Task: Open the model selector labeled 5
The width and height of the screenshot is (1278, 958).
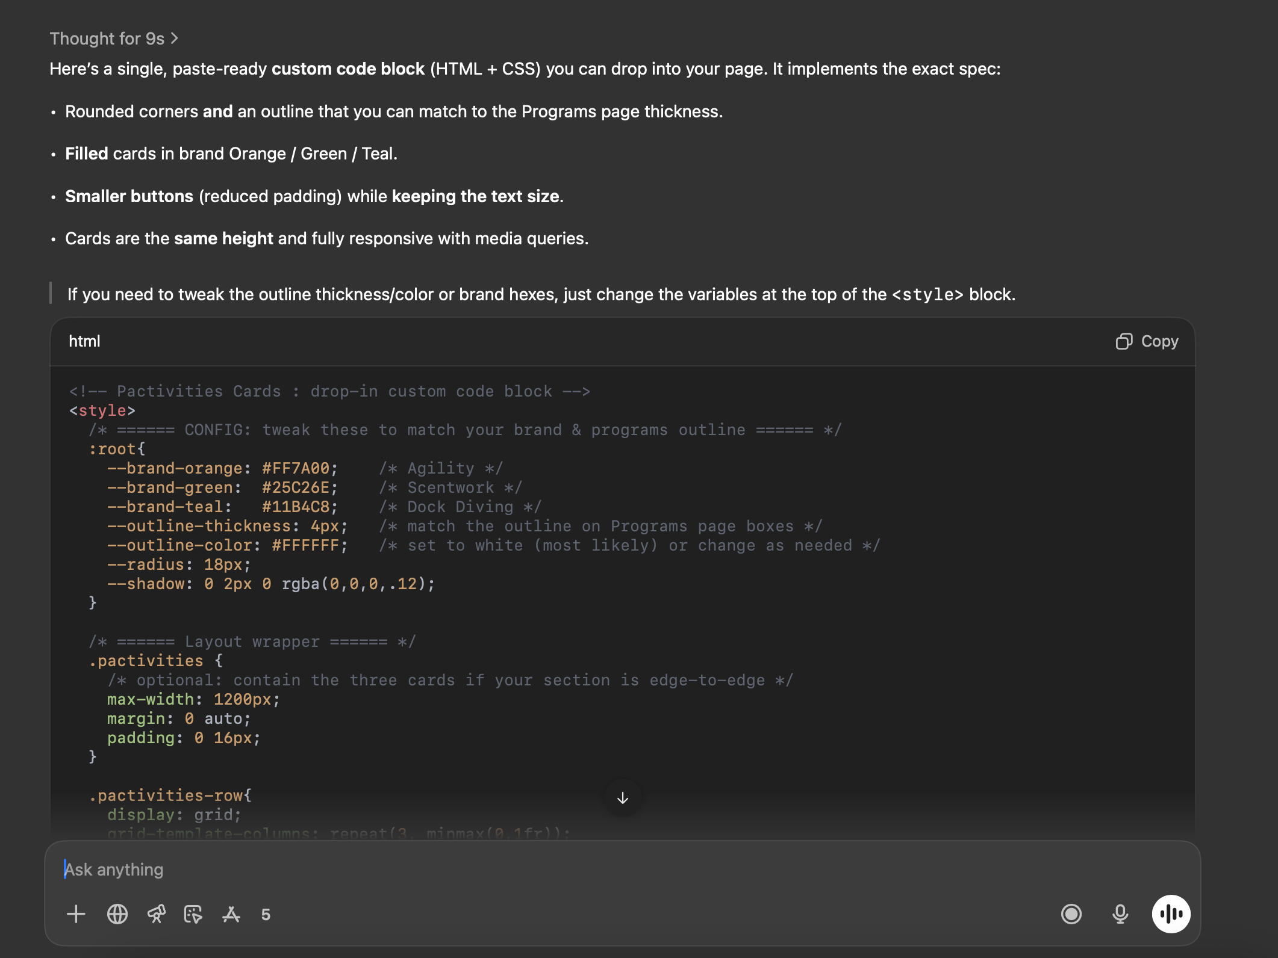Action: pyautogui.click(x=266, y=915)
